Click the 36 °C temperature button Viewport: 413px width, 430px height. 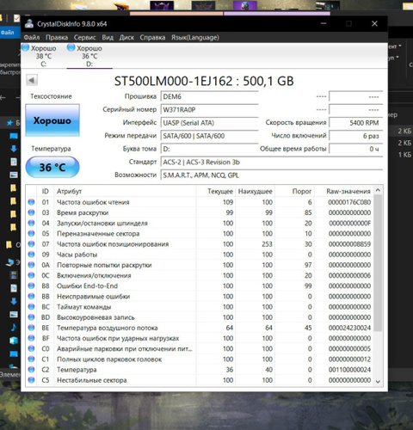pos(52,167)
